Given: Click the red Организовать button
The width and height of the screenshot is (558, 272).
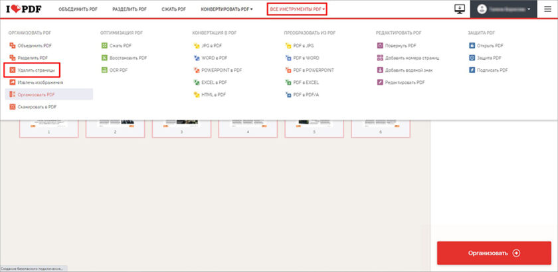Looking at the screenshot, I should click(x=494, y=253).
